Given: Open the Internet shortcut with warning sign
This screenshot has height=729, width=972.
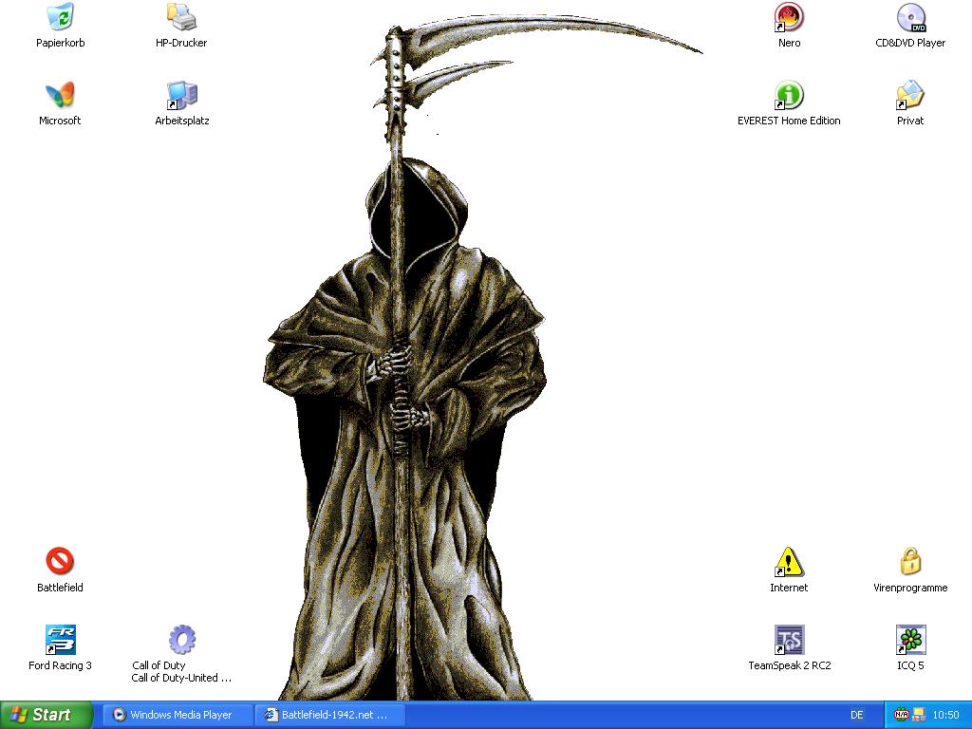Looking at the screenshot, I should (789, 562).
